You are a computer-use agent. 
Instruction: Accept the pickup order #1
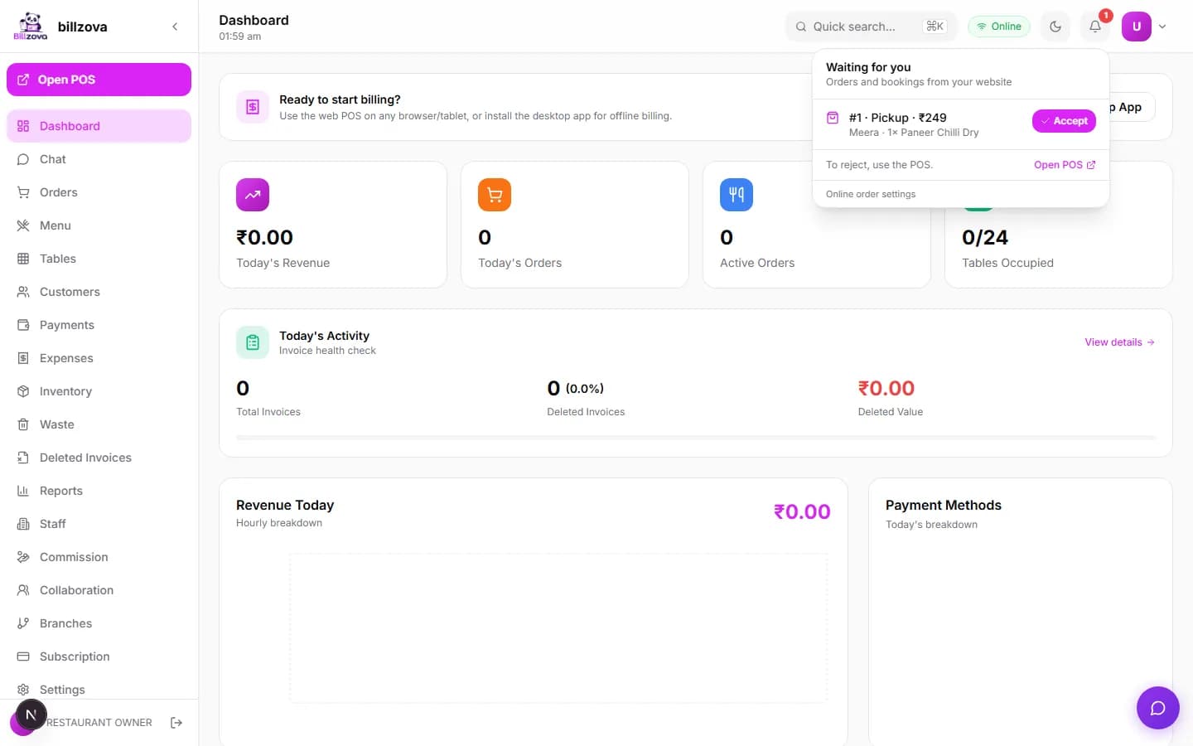coord(1064,121)
